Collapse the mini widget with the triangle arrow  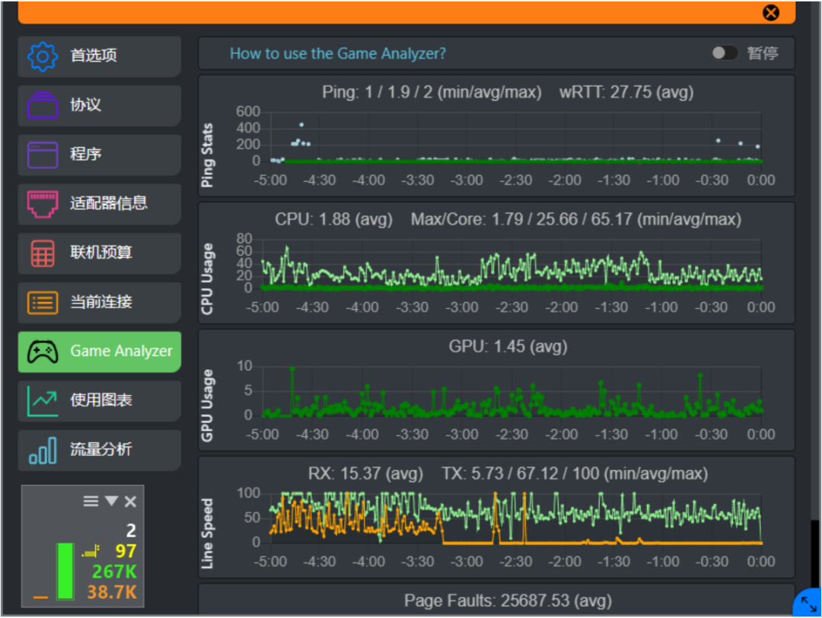[x=111, y=501]
